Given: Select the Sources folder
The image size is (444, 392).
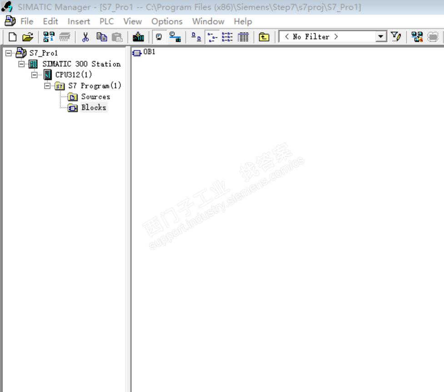Looking at the screenshot, I should 96,97.
